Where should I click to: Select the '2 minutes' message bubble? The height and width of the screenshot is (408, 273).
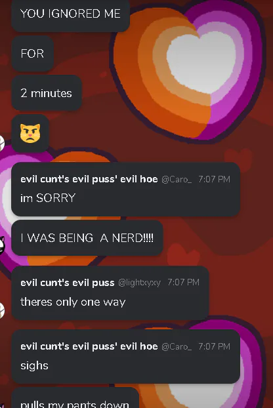47,93
